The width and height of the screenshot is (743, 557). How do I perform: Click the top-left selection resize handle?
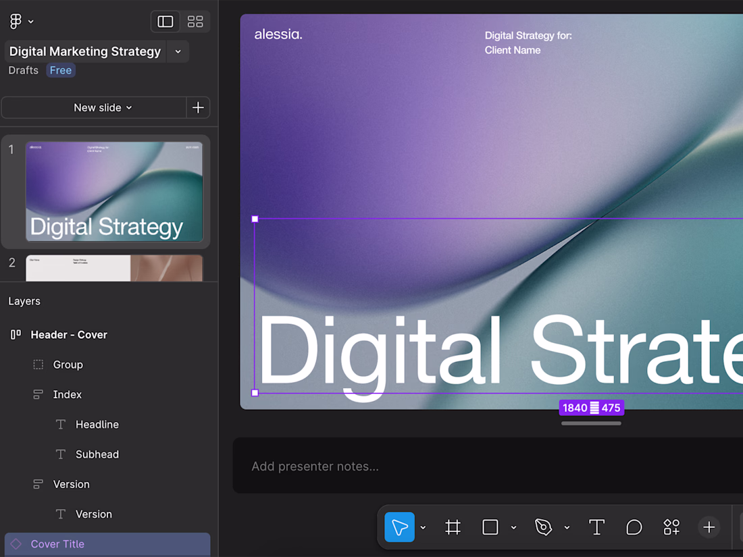coord(255,219)
